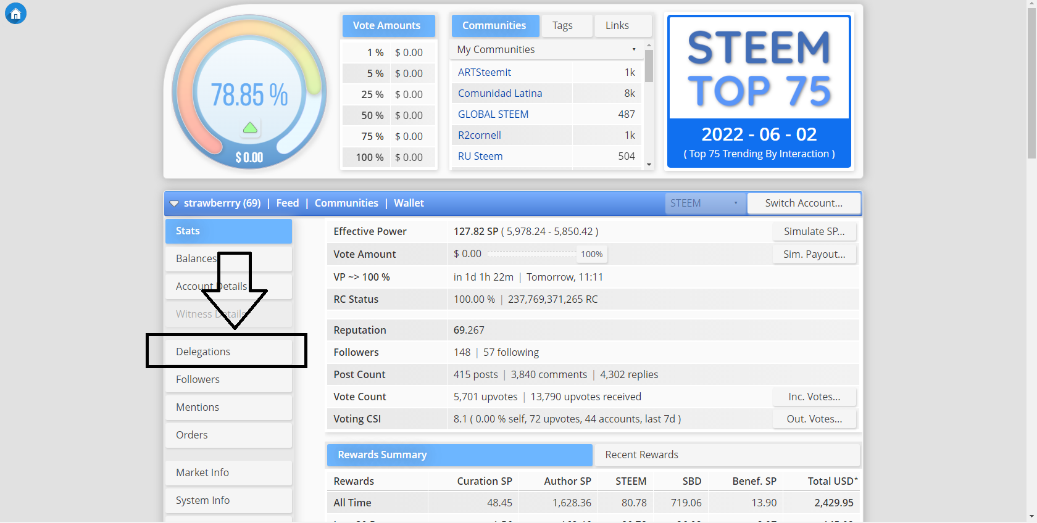
Task: Select the Recent Rewards tab
Action: (727, 455)
